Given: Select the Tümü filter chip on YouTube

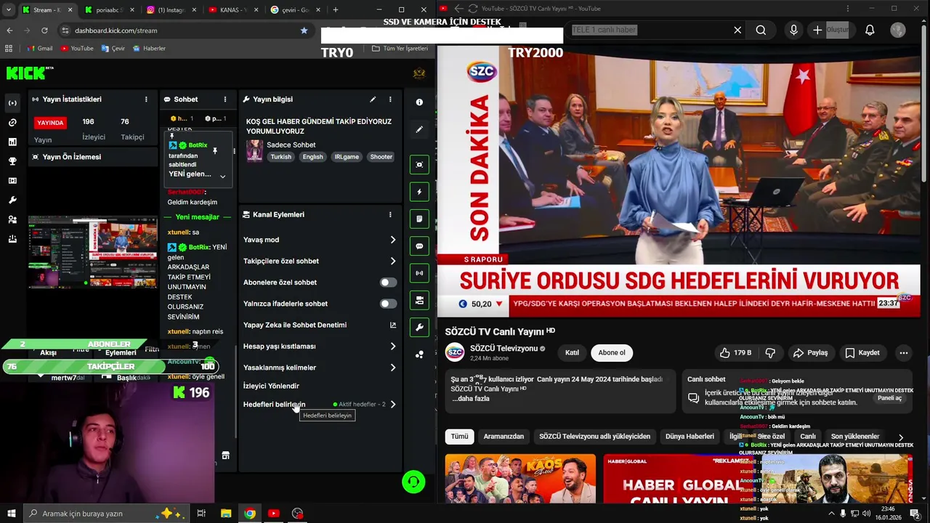Looking at the screenshot, I should click(x=459, y=437).
